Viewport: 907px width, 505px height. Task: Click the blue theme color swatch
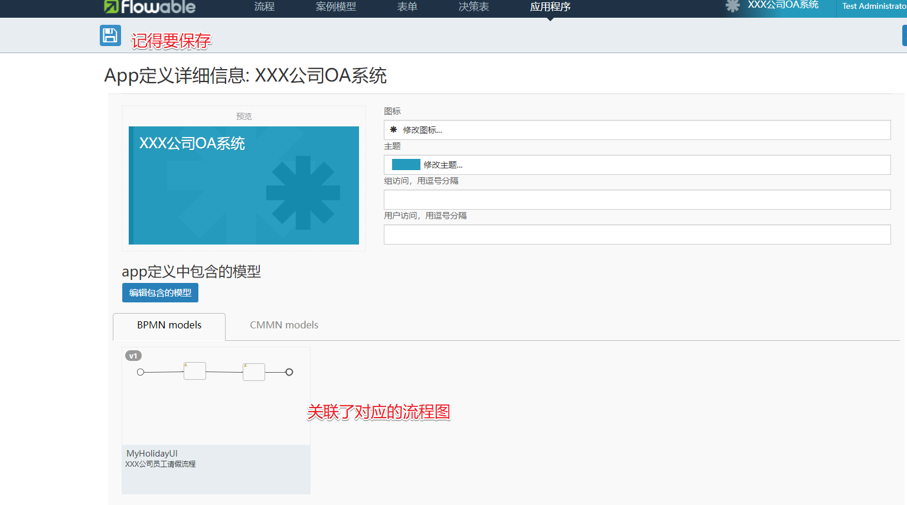click(x=406, y=165)
